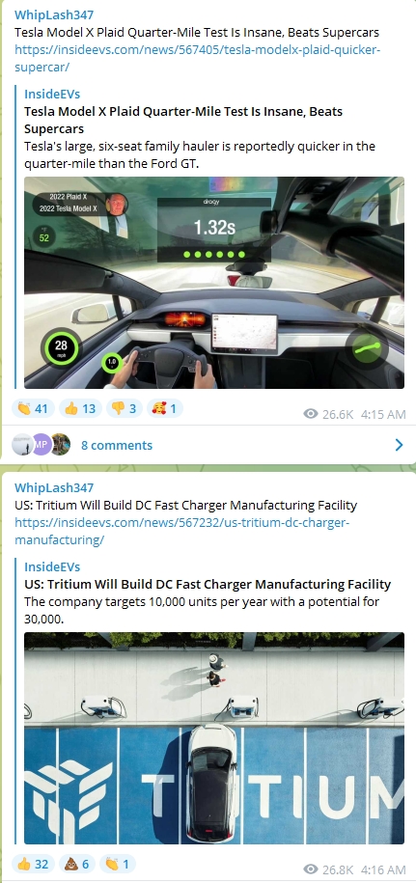416x883 pixels.
Task: Click the heart-face emoji reaction with 1
Action: tap(164, 408)
